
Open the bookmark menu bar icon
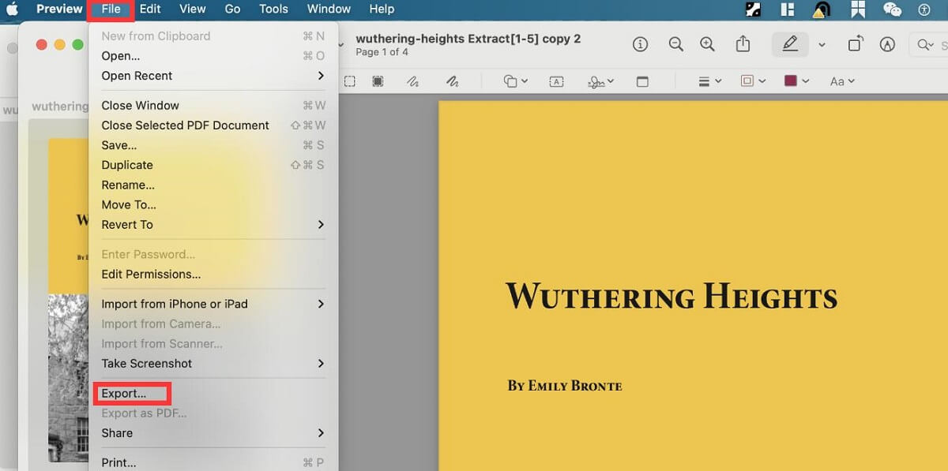pos(859,9)
